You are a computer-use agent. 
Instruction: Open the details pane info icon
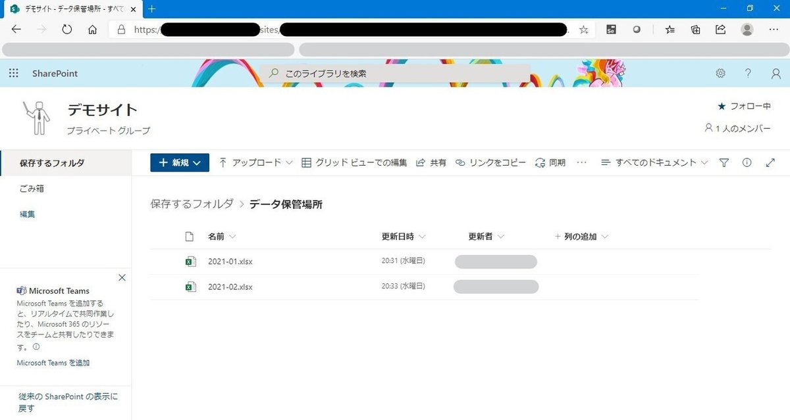[x=747, y=162]
